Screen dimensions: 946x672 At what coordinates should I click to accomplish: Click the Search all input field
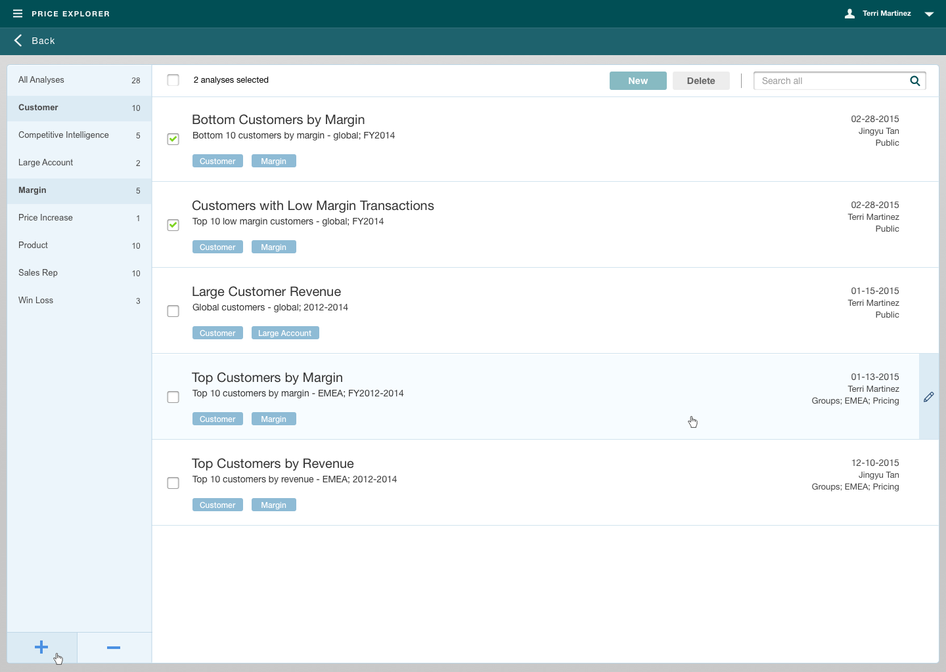(830, 81)
